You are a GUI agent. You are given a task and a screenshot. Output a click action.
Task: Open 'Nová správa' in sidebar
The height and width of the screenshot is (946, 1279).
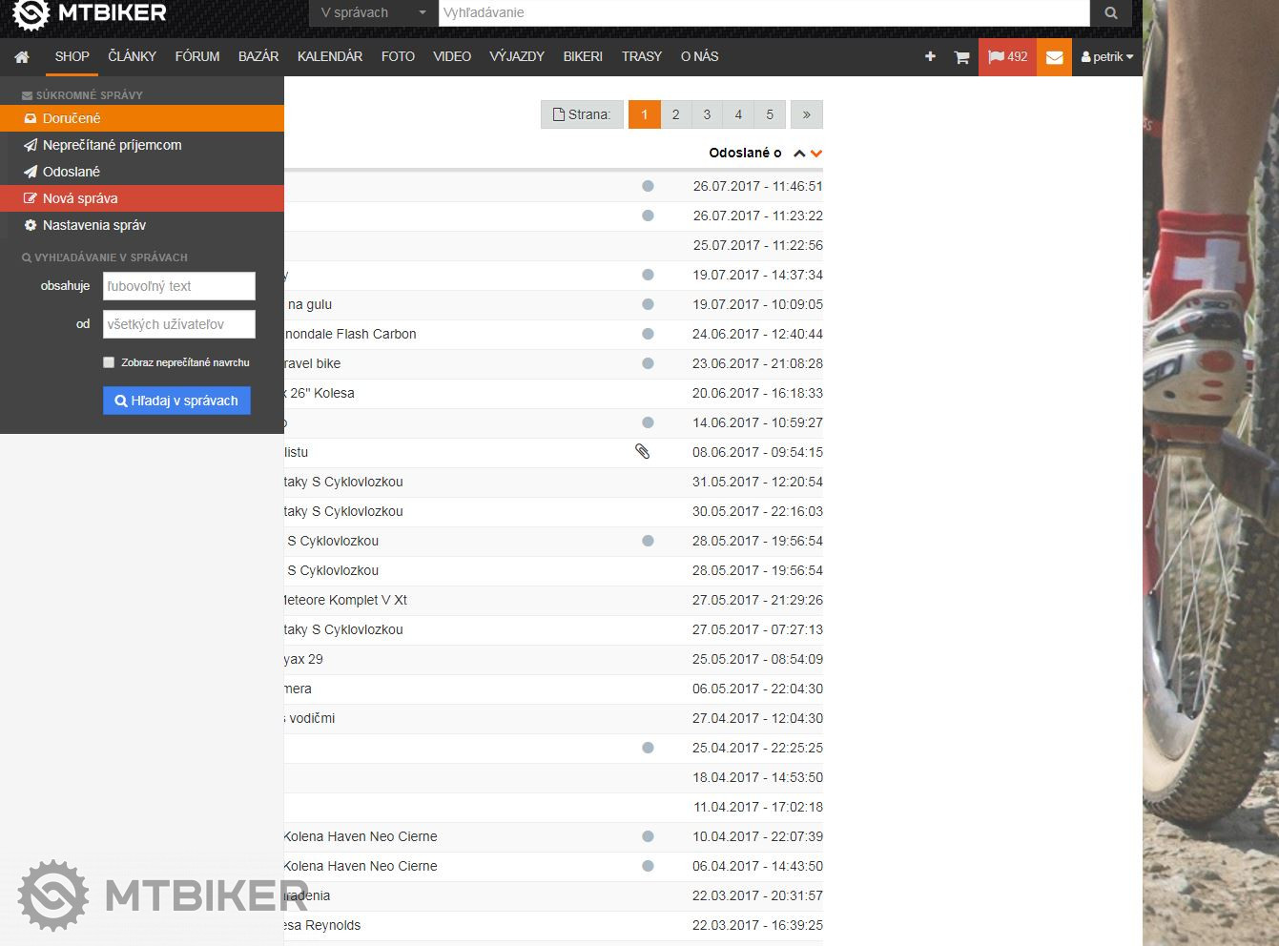80,198
